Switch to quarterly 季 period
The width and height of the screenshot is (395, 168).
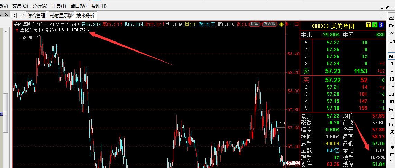[392, 147]
